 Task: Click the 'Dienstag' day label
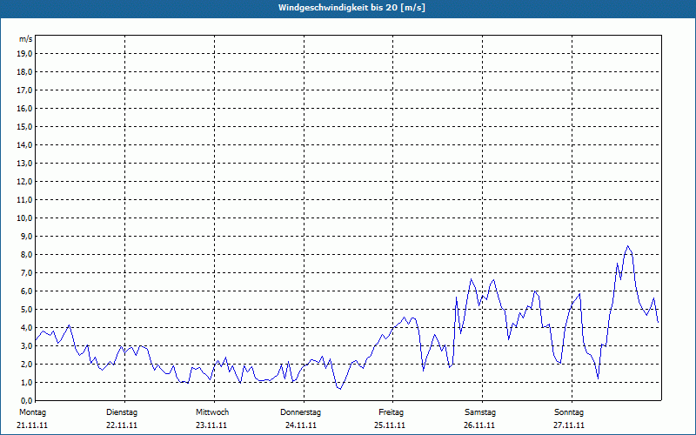coord(122,412)
